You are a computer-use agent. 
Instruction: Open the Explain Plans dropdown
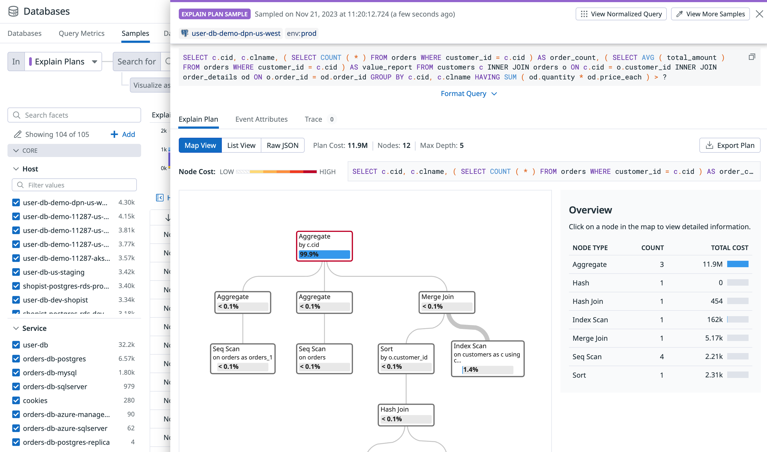pos(63,62)
